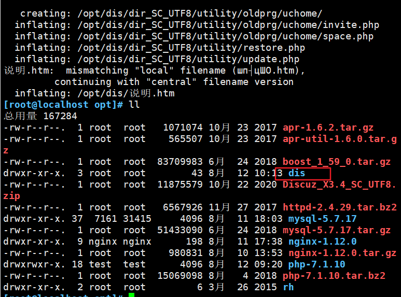Click the inflating restore.php output line

160,48
